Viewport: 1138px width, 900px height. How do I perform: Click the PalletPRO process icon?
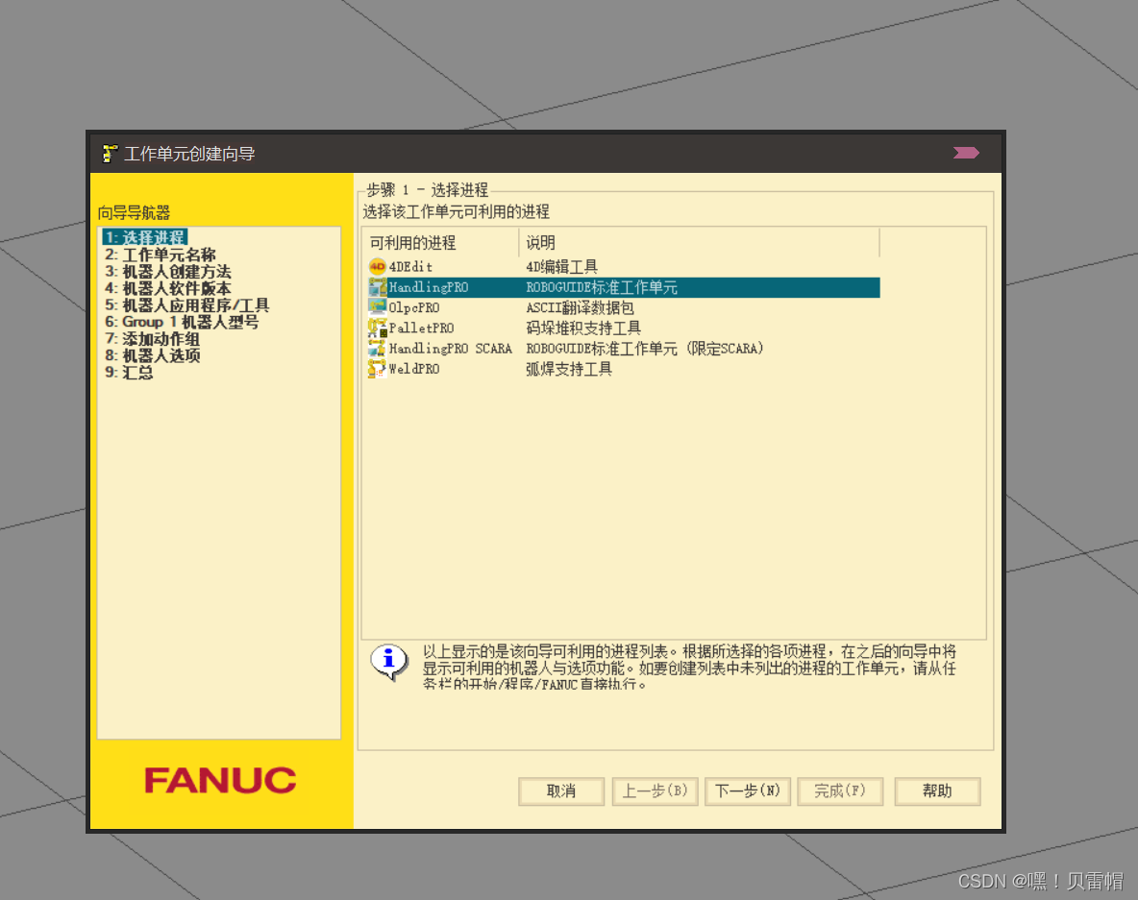pos(377,328)
